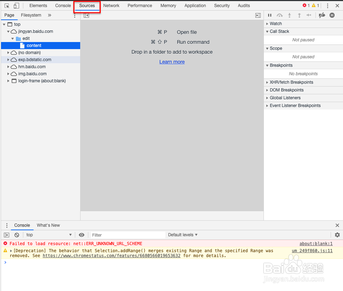
Task: Open console settings gear icon
Action: click(x=337, y=235)
